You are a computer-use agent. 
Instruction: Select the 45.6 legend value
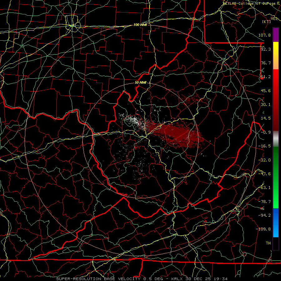click(x=266, y=91)
